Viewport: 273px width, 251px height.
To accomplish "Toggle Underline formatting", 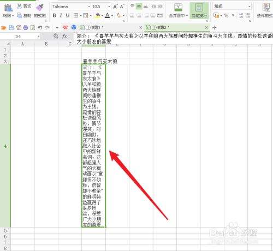I will pos(68,15).
